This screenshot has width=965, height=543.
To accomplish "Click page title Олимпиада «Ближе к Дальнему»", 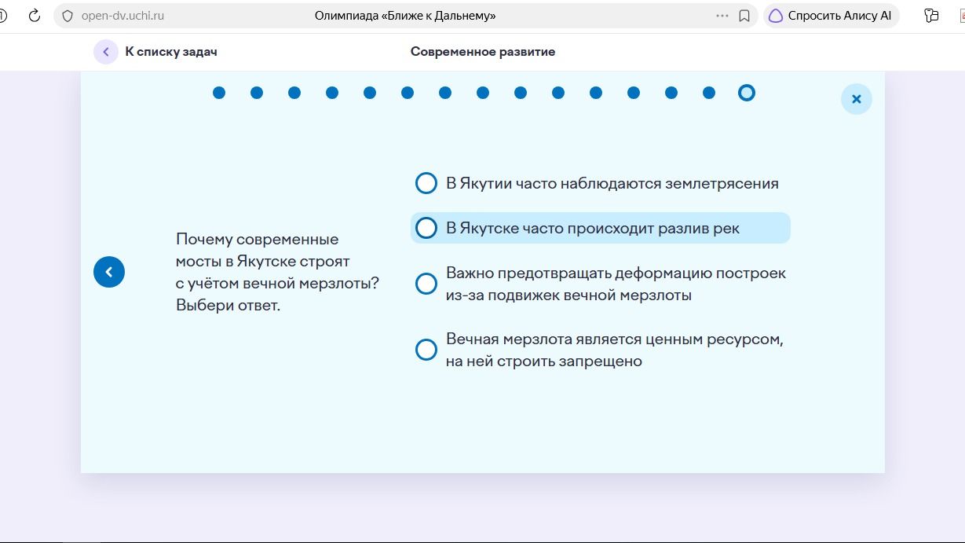I will (405, 16).
